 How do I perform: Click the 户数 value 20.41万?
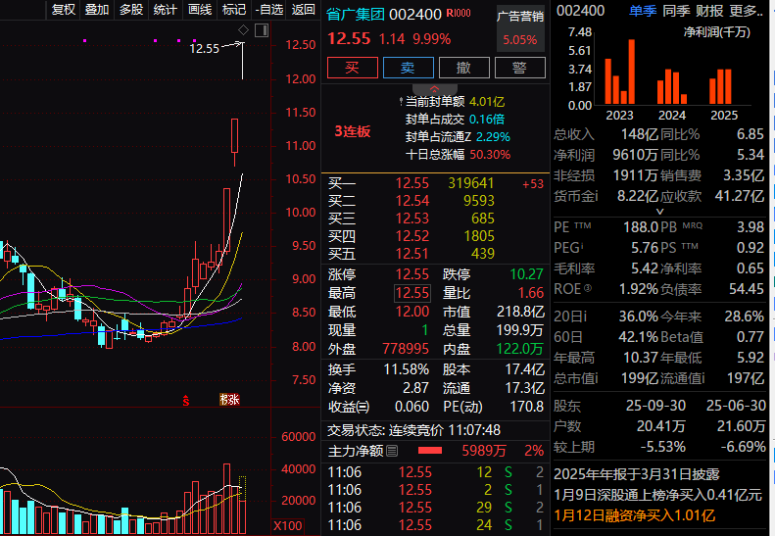coord(660,425)
